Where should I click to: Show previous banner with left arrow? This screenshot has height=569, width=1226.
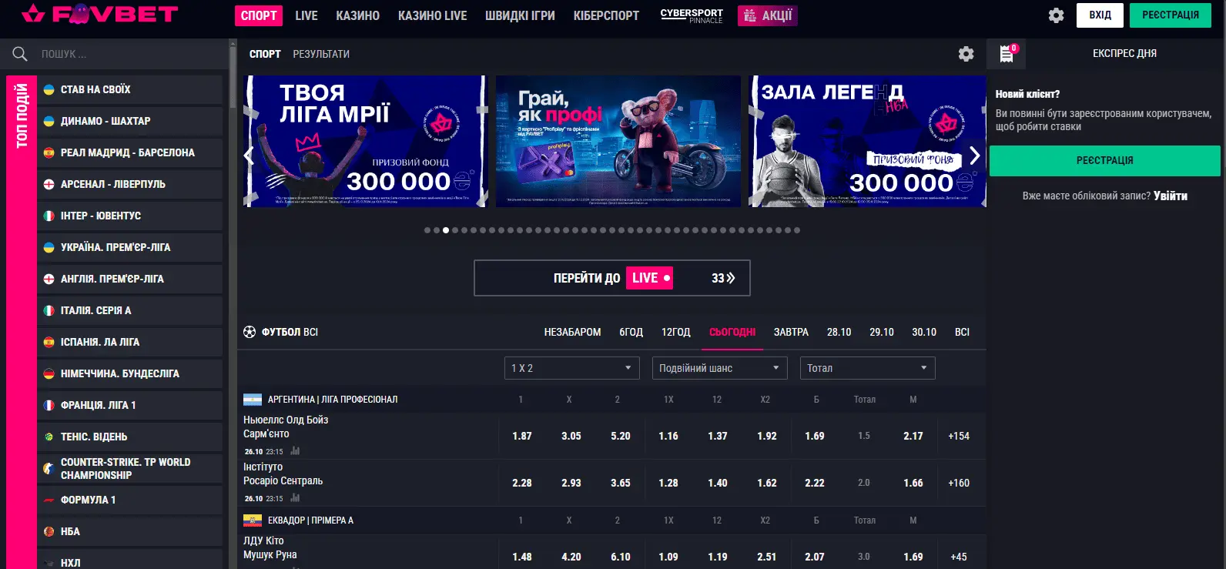click(x=249, y=156)
